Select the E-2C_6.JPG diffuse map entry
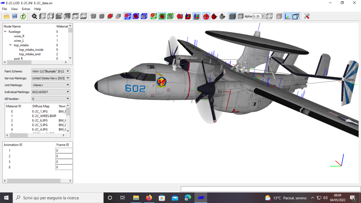The image size is (361, 203). tap(40, 121)
